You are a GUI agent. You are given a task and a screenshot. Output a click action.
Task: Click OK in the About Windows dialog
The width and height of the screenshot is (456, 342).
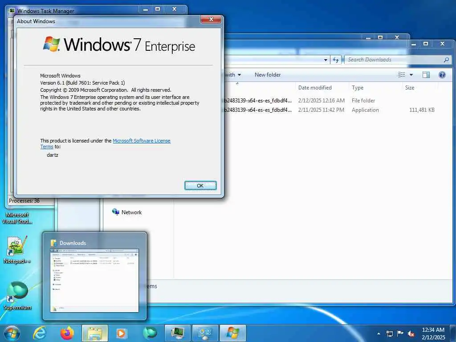coord(200,186)
